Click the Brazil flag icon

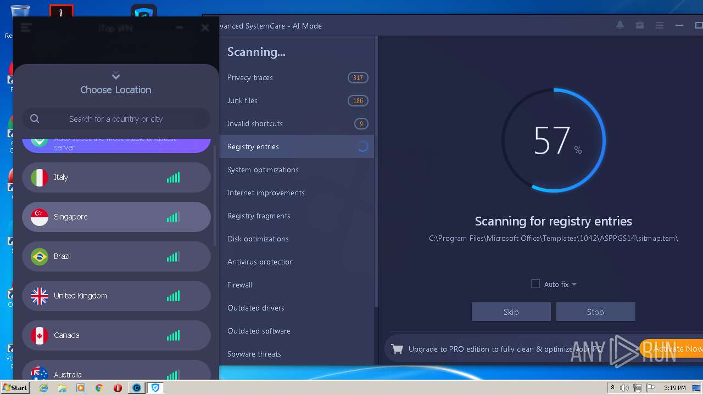(40, 256)
